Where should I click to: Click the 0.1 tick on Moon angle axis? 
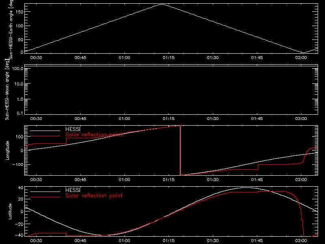[x=20, y=113]
